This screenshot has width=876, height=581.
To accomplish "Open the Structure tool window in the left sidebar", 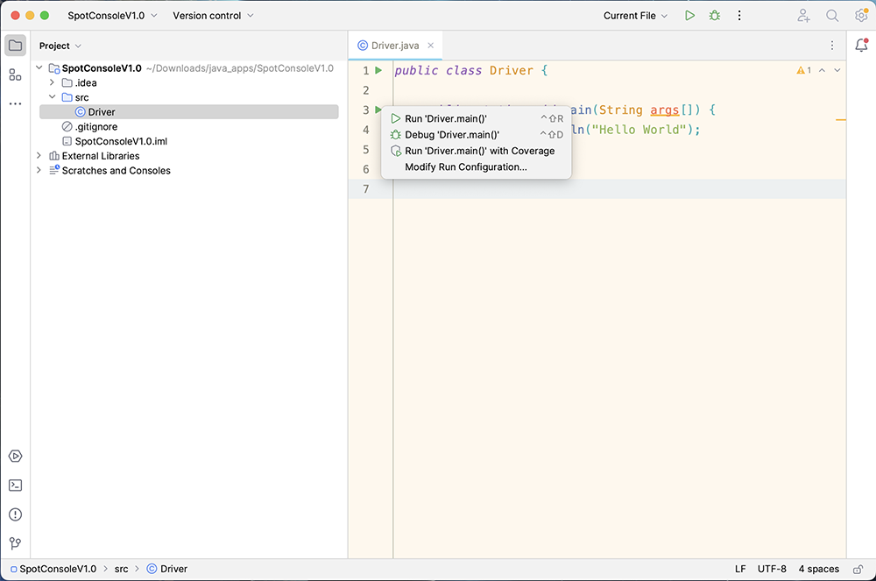I will pos(15,74).
